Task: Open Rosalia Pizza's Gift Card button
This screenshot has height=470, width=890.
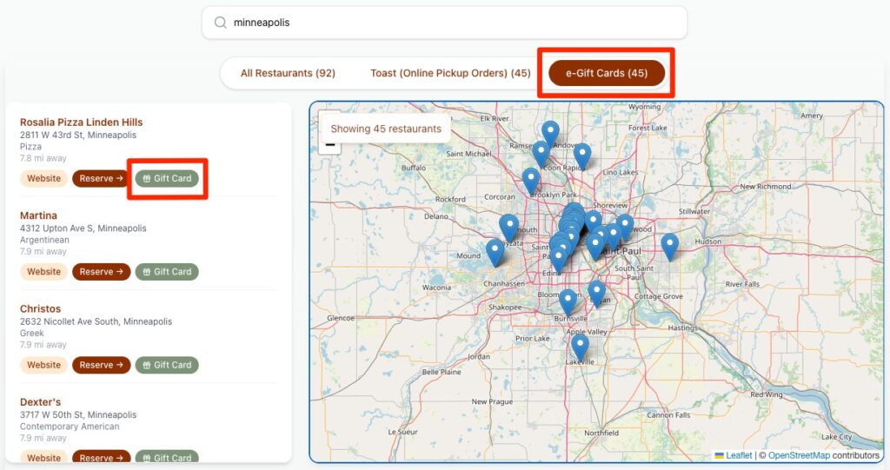Action: pyautogui.click(x=167, y=178)
